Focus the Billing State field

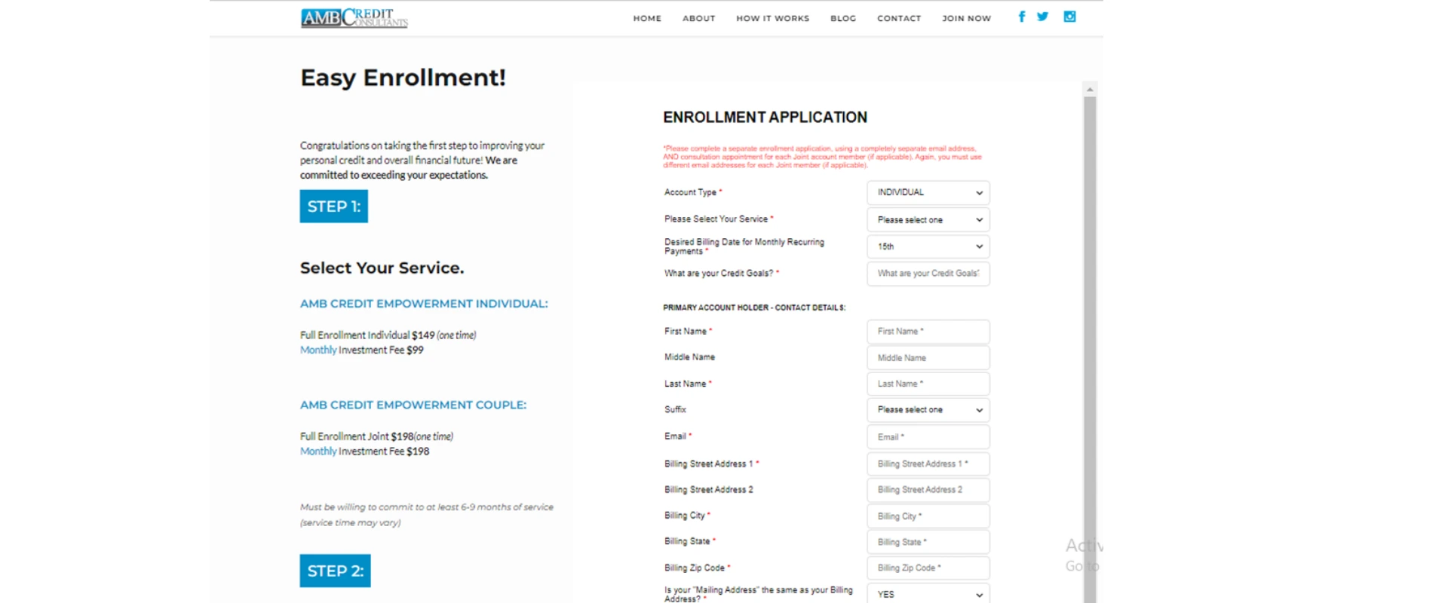click(928, 542)
